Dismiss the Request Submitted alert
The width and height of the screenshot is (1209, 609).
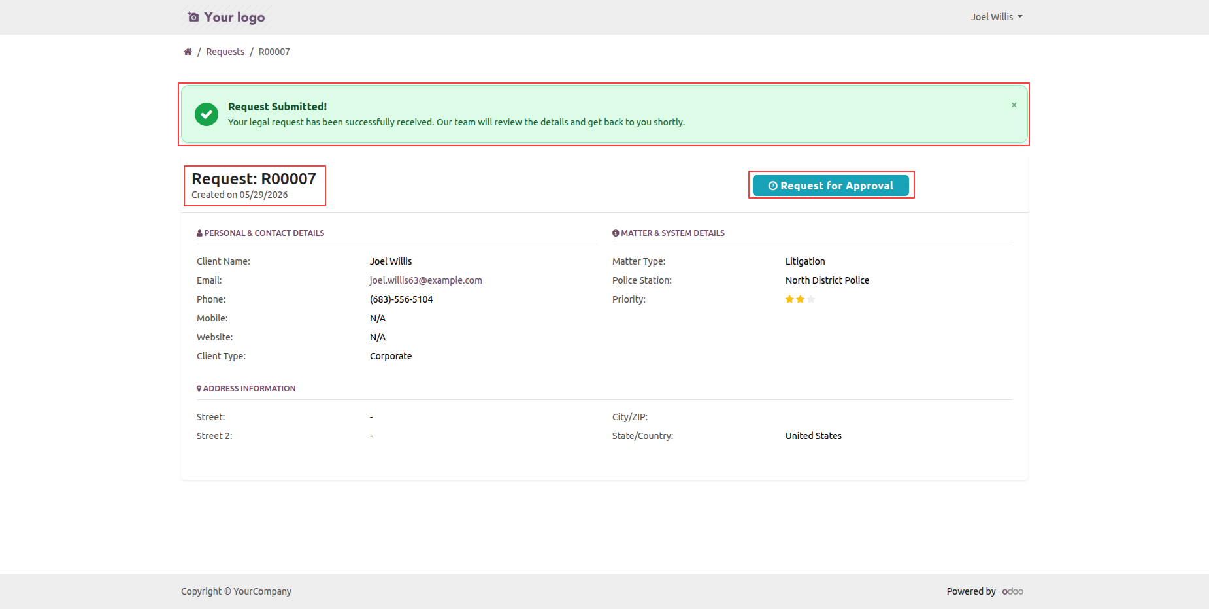[1014, 105]
